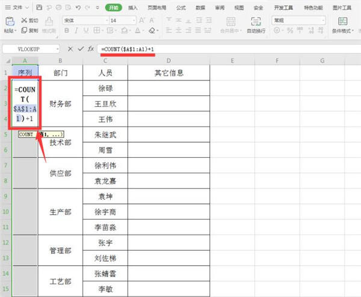Viewport: 361px width, 297px height.
Task: Click the Paste clipboard icon
Action: click(10, 22)
